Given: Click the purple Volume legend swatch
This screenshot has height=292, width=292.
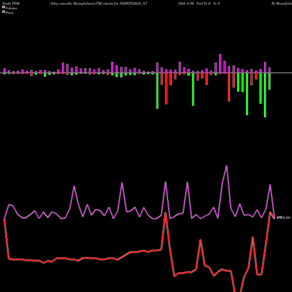Looking at the screenshot, I should [x=4, y=7].
